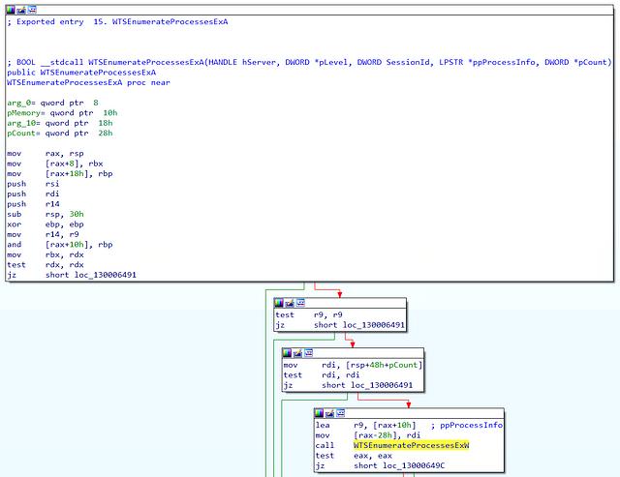Click the 'mov [rax+18h], rbp' instruction
The height and width of the screenshot is (477, 620).
point(60,174)
